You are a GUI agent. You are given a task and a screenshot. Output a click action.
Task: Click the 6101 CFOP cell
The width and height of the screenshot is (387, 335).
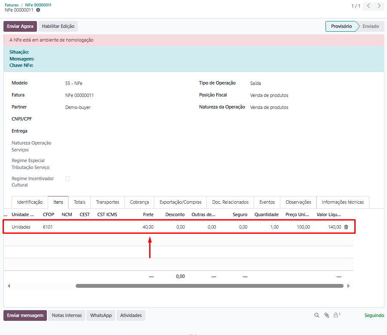click(x=48, y=227)
